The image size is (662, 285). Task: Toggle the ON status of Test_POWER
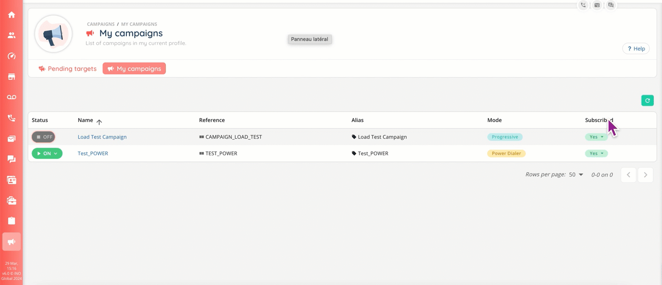[x=47, y=153]
